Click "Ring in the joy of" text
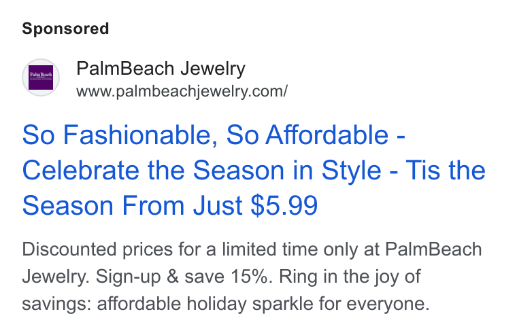Viewport: 517px width, 333px height. pyautogui.click(x=350, y=277)
